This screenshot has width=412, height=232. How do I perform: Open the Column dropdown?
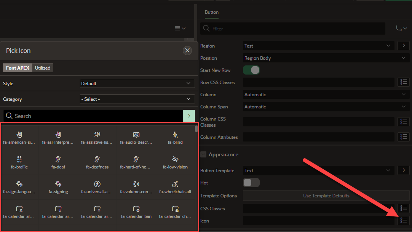(326, 94)
